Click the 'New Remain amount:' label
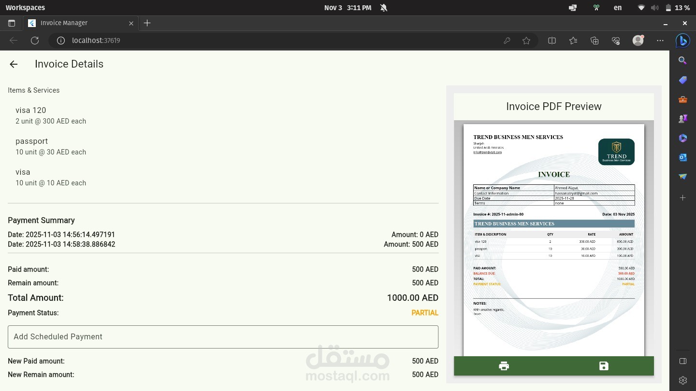Image resolution: width=696 pixels, height=391 pixels. tap(41, 375)
